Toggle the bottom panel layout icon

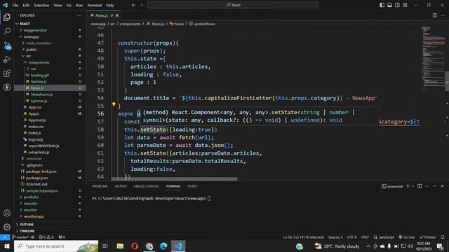(390, 5)
